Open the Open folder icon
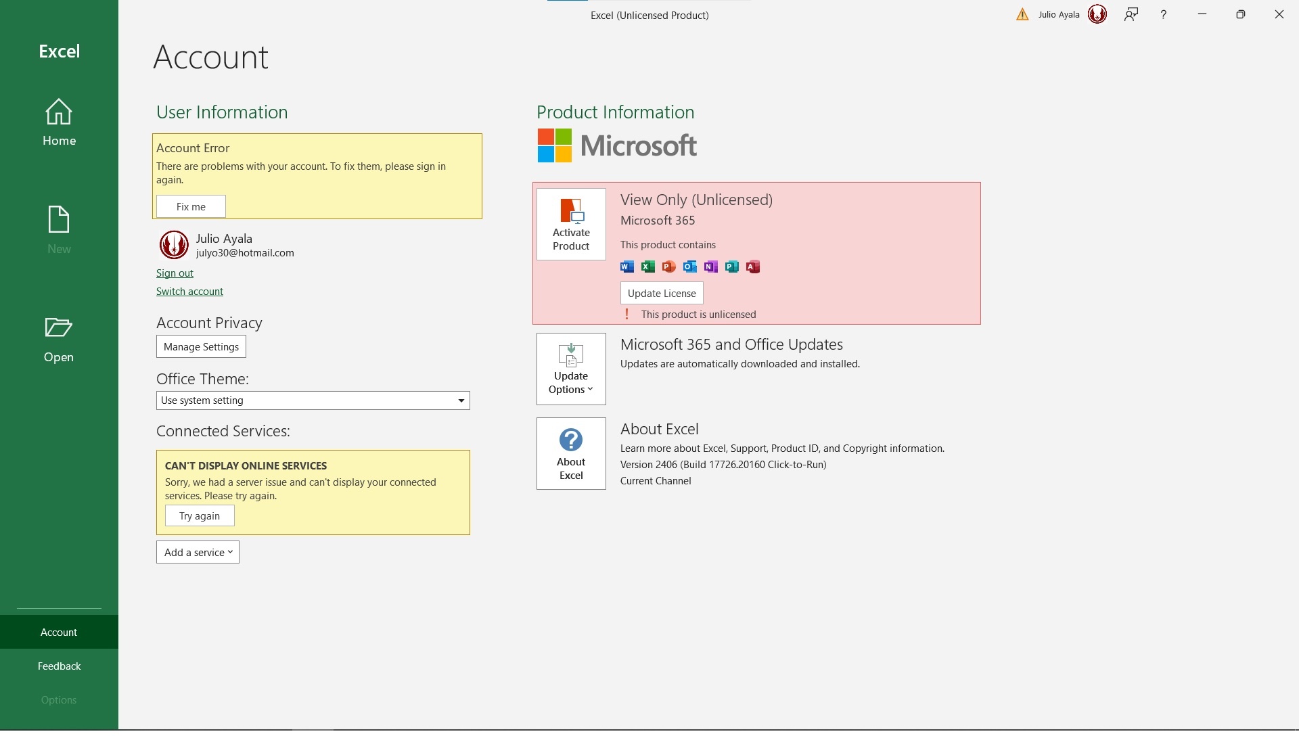The image size is (1299, 736). [59, 328]
